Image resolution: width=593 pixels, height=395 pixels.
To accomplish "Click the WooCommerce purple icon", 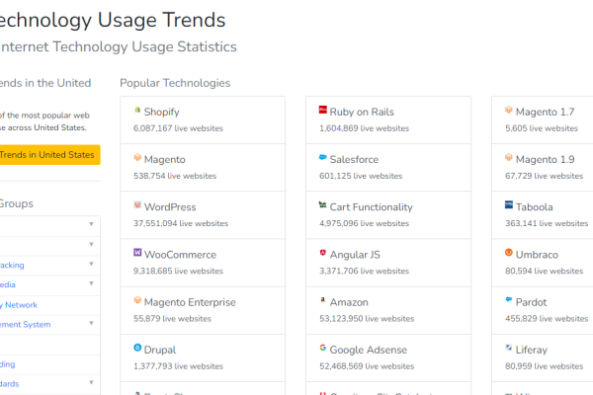I will click(137, 253).
